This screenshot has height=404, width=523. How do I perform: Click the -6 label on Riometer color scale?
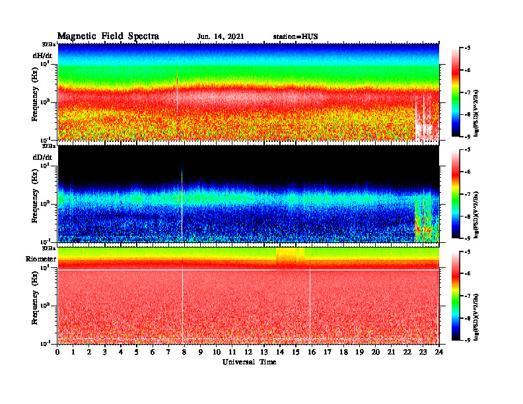click(x=468, y=273)
